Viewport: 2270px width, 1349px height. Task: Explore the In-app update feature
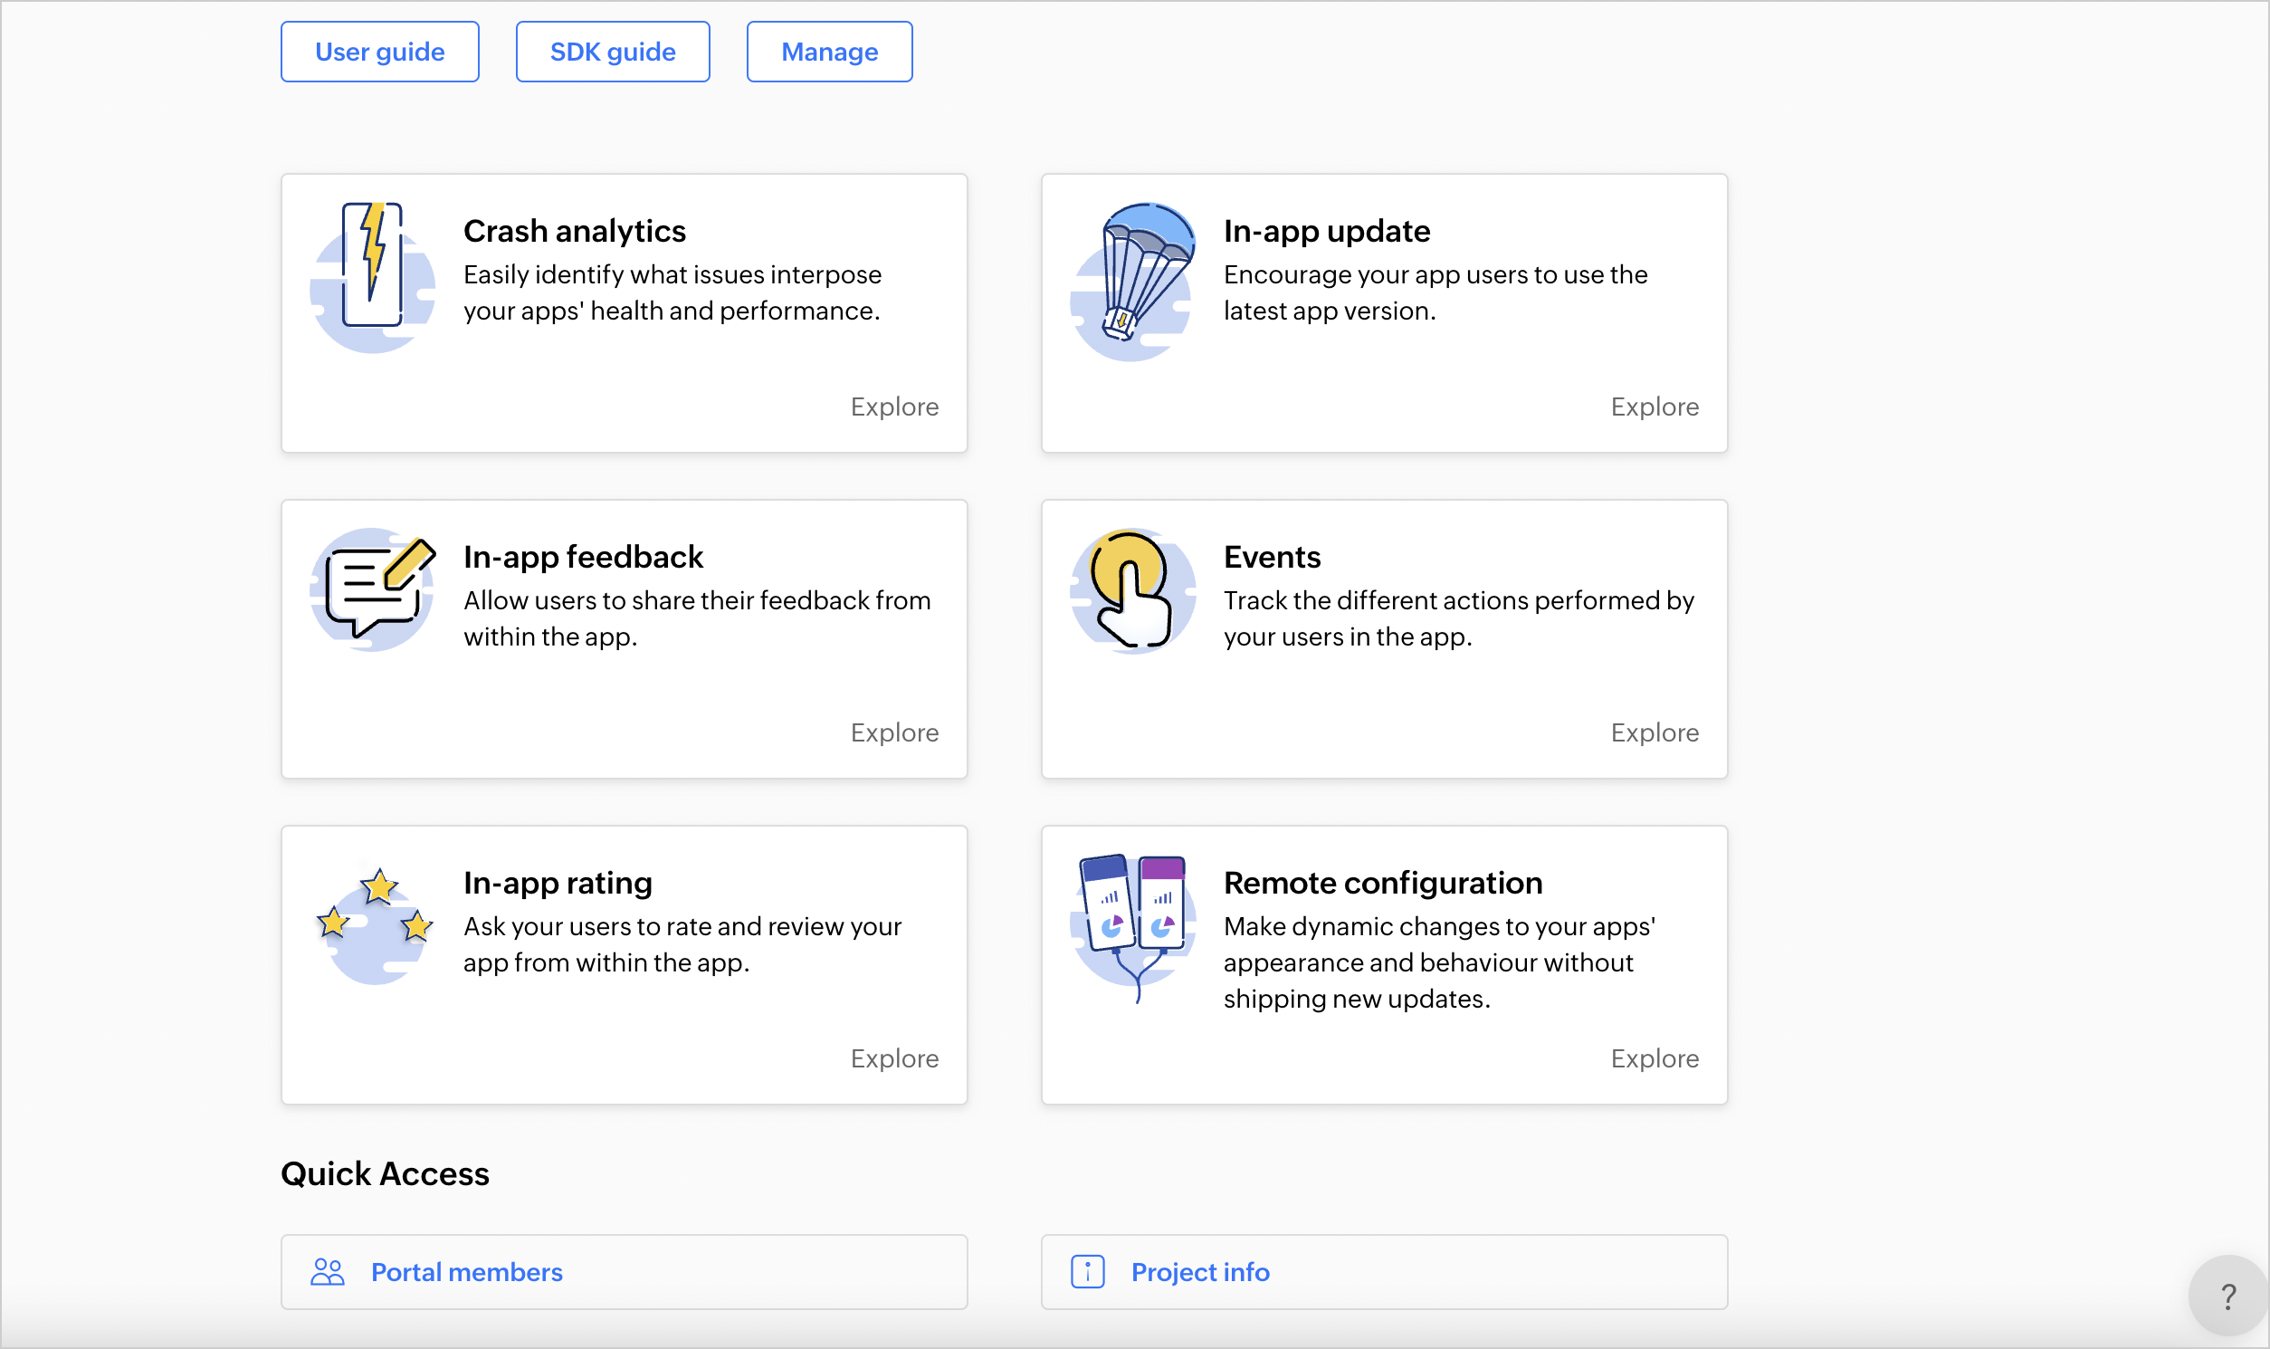(1654, 407)
